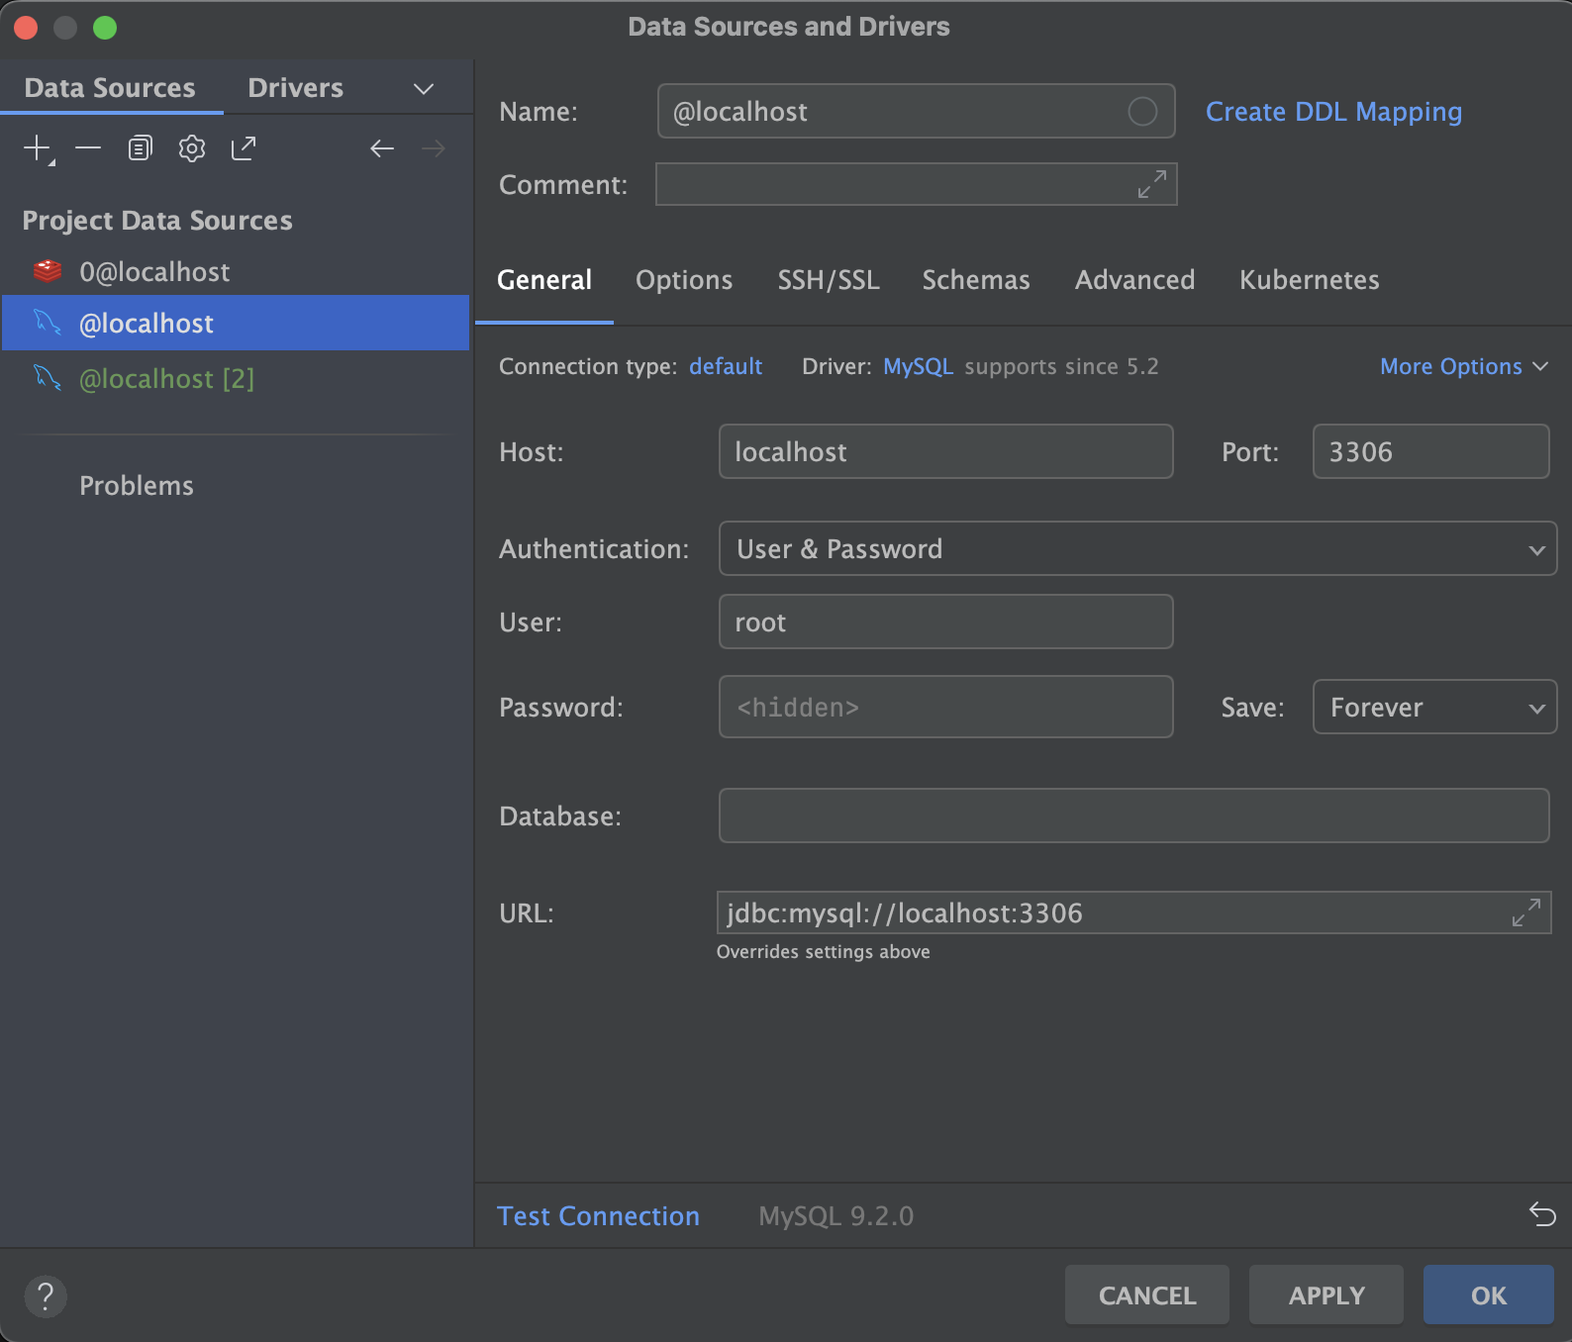Remove selected data source with minus icon
Viewport: 1572px width, 1342px height.
[x=88, y=148]
